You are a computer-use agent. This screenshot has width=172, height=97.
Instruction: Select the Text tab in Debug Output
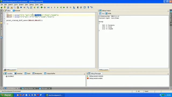click(x=102, y=13)
